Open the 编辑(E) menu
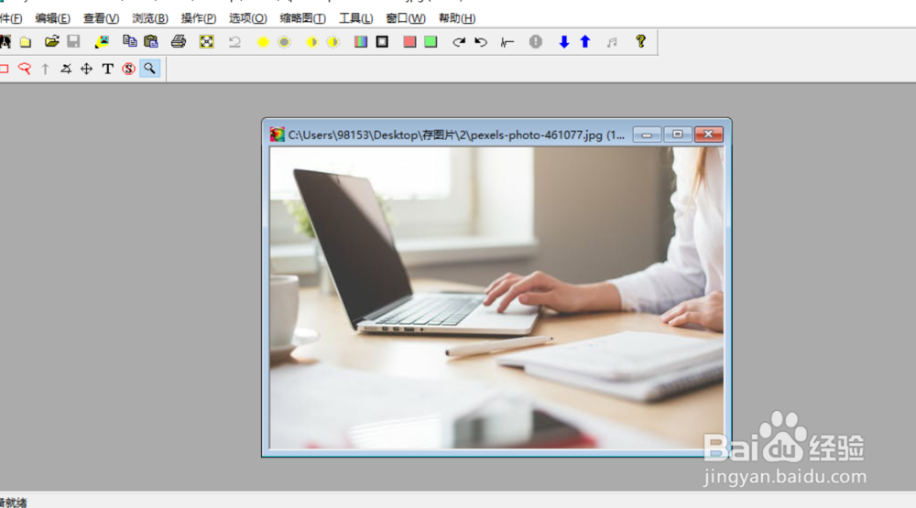 coord(52,18)
